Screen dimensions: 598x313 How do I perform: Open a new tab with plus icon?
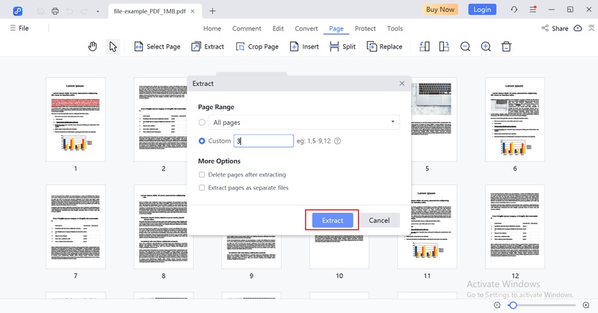click(x=212, y=11)
